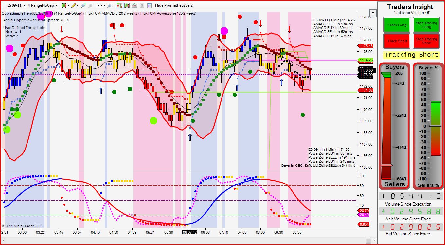The width and height of the screenshot is (445, 245).
Task: Click the red 0.954 oscillator value tag
Action: click(x=364, y=224)
